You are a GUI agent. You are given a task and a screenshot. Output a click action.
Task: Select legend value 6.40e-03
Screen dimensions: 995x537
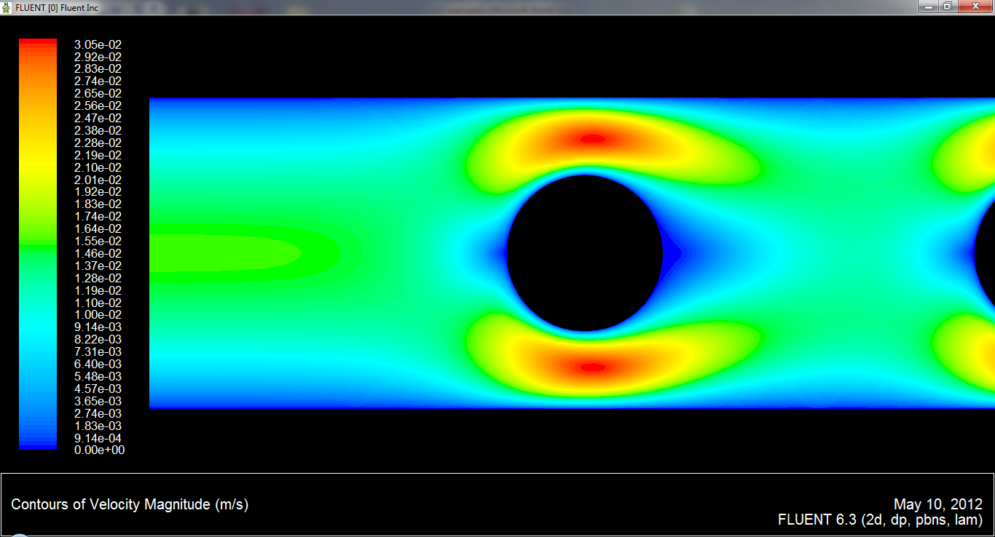point(98,365)
